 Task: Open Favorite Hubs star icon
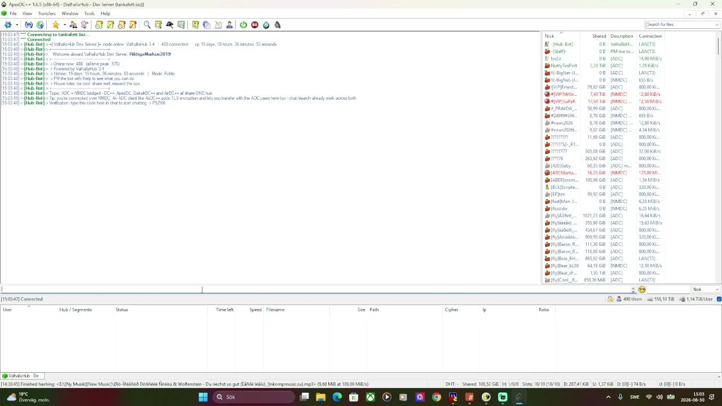[55, 25]
